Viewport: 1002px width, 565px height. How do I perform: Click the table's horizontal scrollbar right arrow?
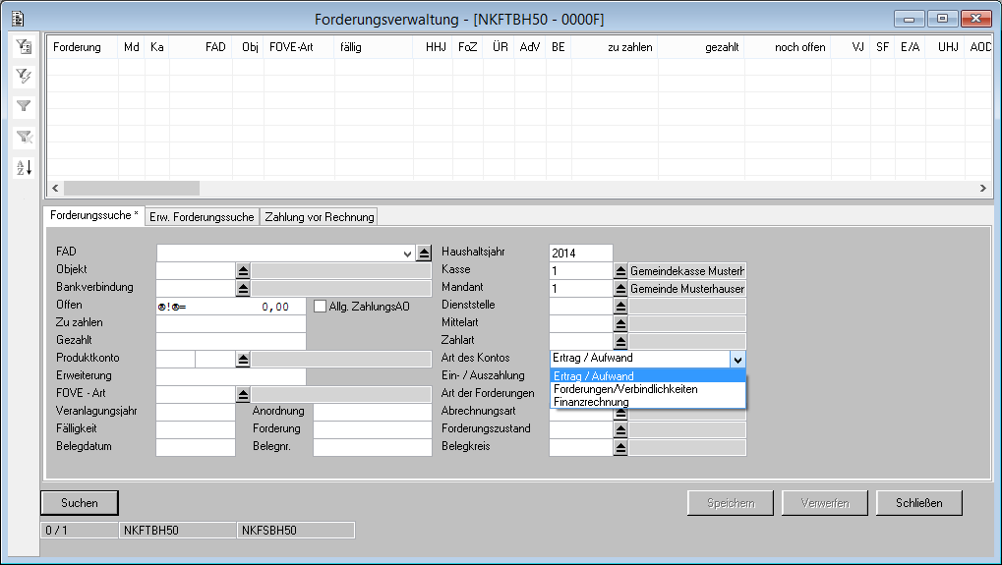coord(982,188)
